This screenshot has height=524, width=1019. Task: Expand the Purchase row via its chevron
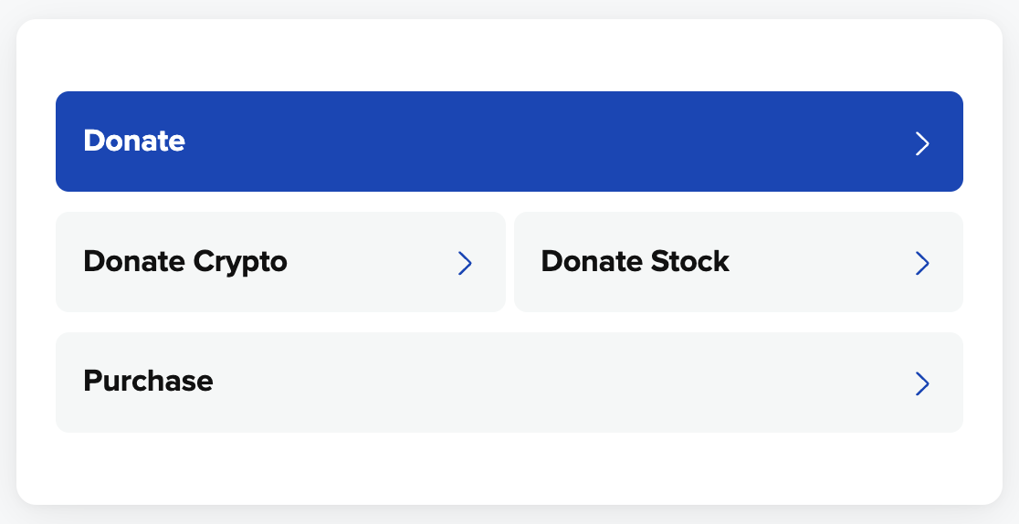tap(922, 383)
